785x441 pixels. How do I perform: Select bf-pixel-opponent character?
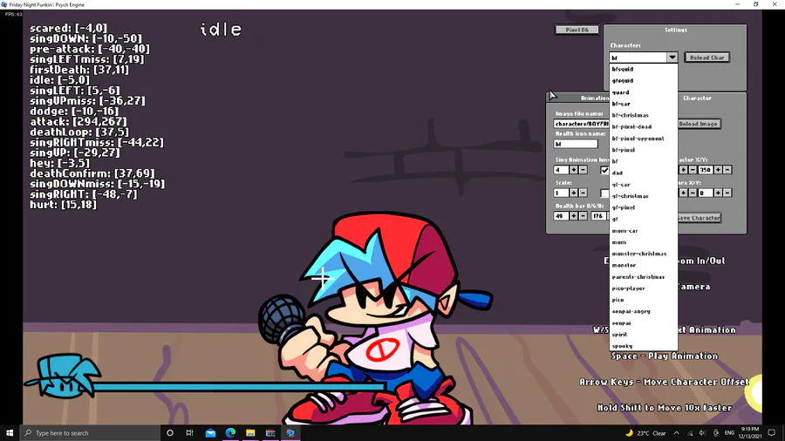click(644, 139)
